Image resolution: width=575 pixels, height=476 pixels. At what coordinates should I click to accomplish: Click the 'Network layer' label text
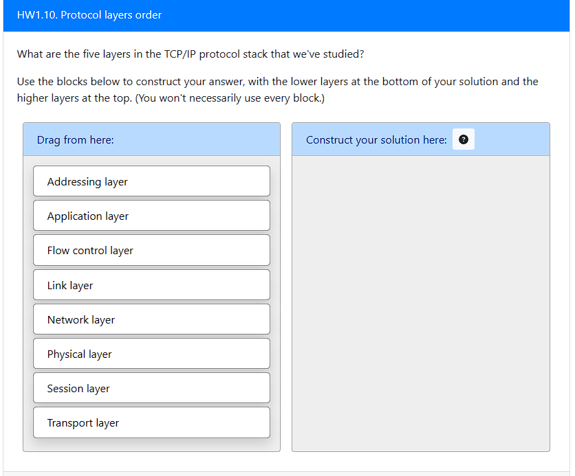coord(80,320)
